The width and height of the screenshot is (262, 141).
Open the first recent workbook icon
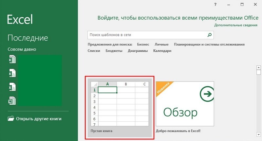pyautogui.click(x=12, y=59)
